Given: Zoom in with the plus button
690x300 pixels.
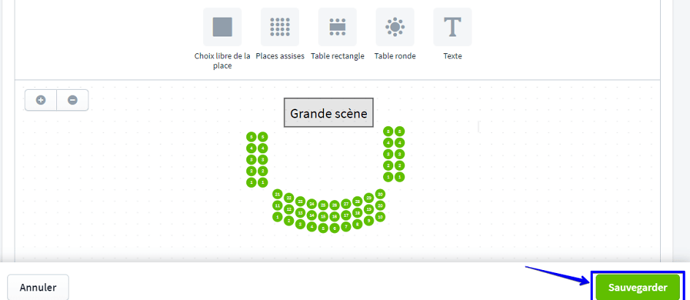Looking at the screenshot, I should pyautogui.click(x=41, y=100).
